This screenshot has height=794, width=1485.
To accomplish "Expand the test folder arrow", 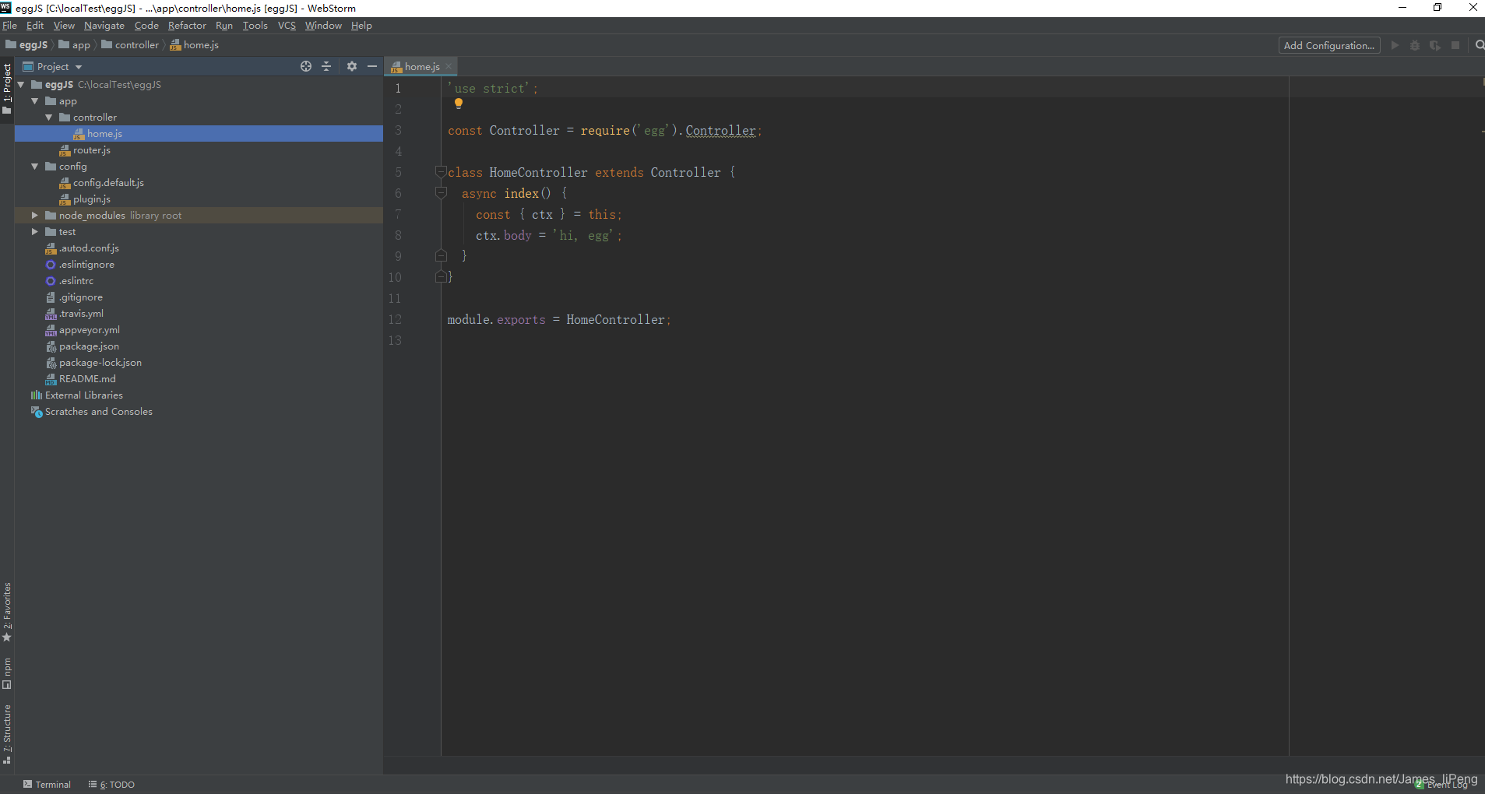I will click(x=35, y=232).
